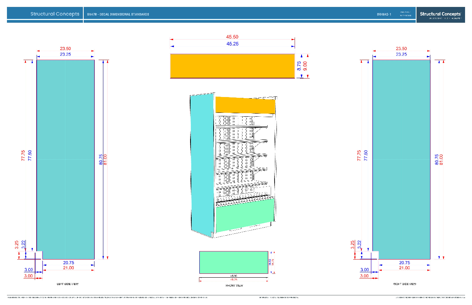
Task: Click the DR4842-1 drawing number
Action: pos(384,14)
